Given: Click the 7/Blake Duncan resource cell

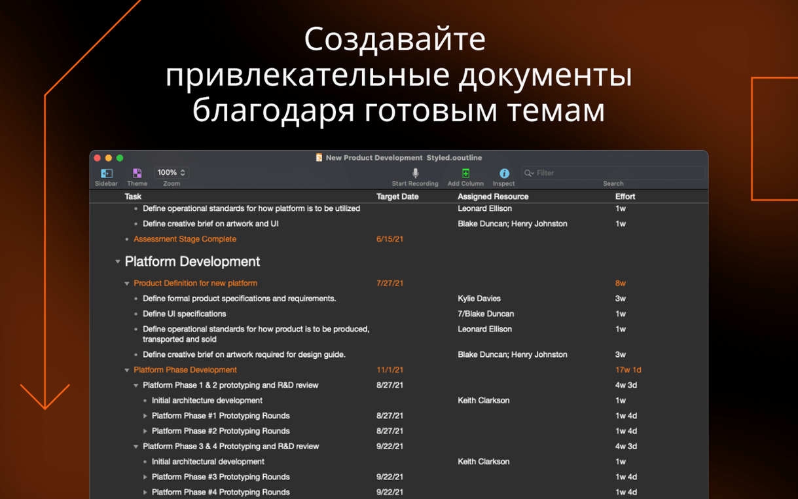Looking at the screenshot, I should pos(486,314).
